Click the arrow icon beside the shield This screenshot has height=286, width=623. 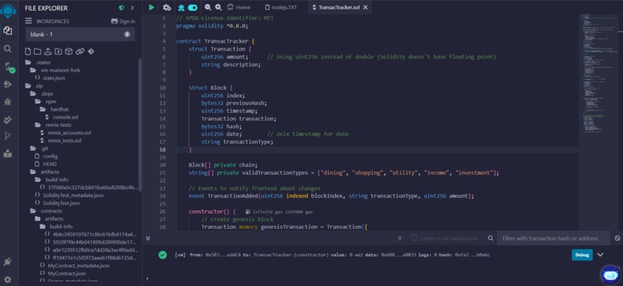pyautogui.click(x=132, y=8)
